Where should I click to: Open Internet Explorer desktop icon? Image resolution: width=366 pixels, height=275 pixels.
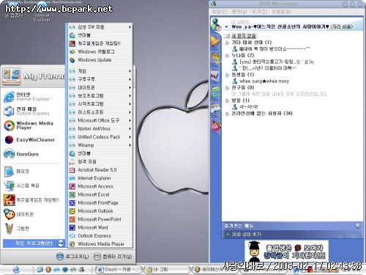(42, 12)
